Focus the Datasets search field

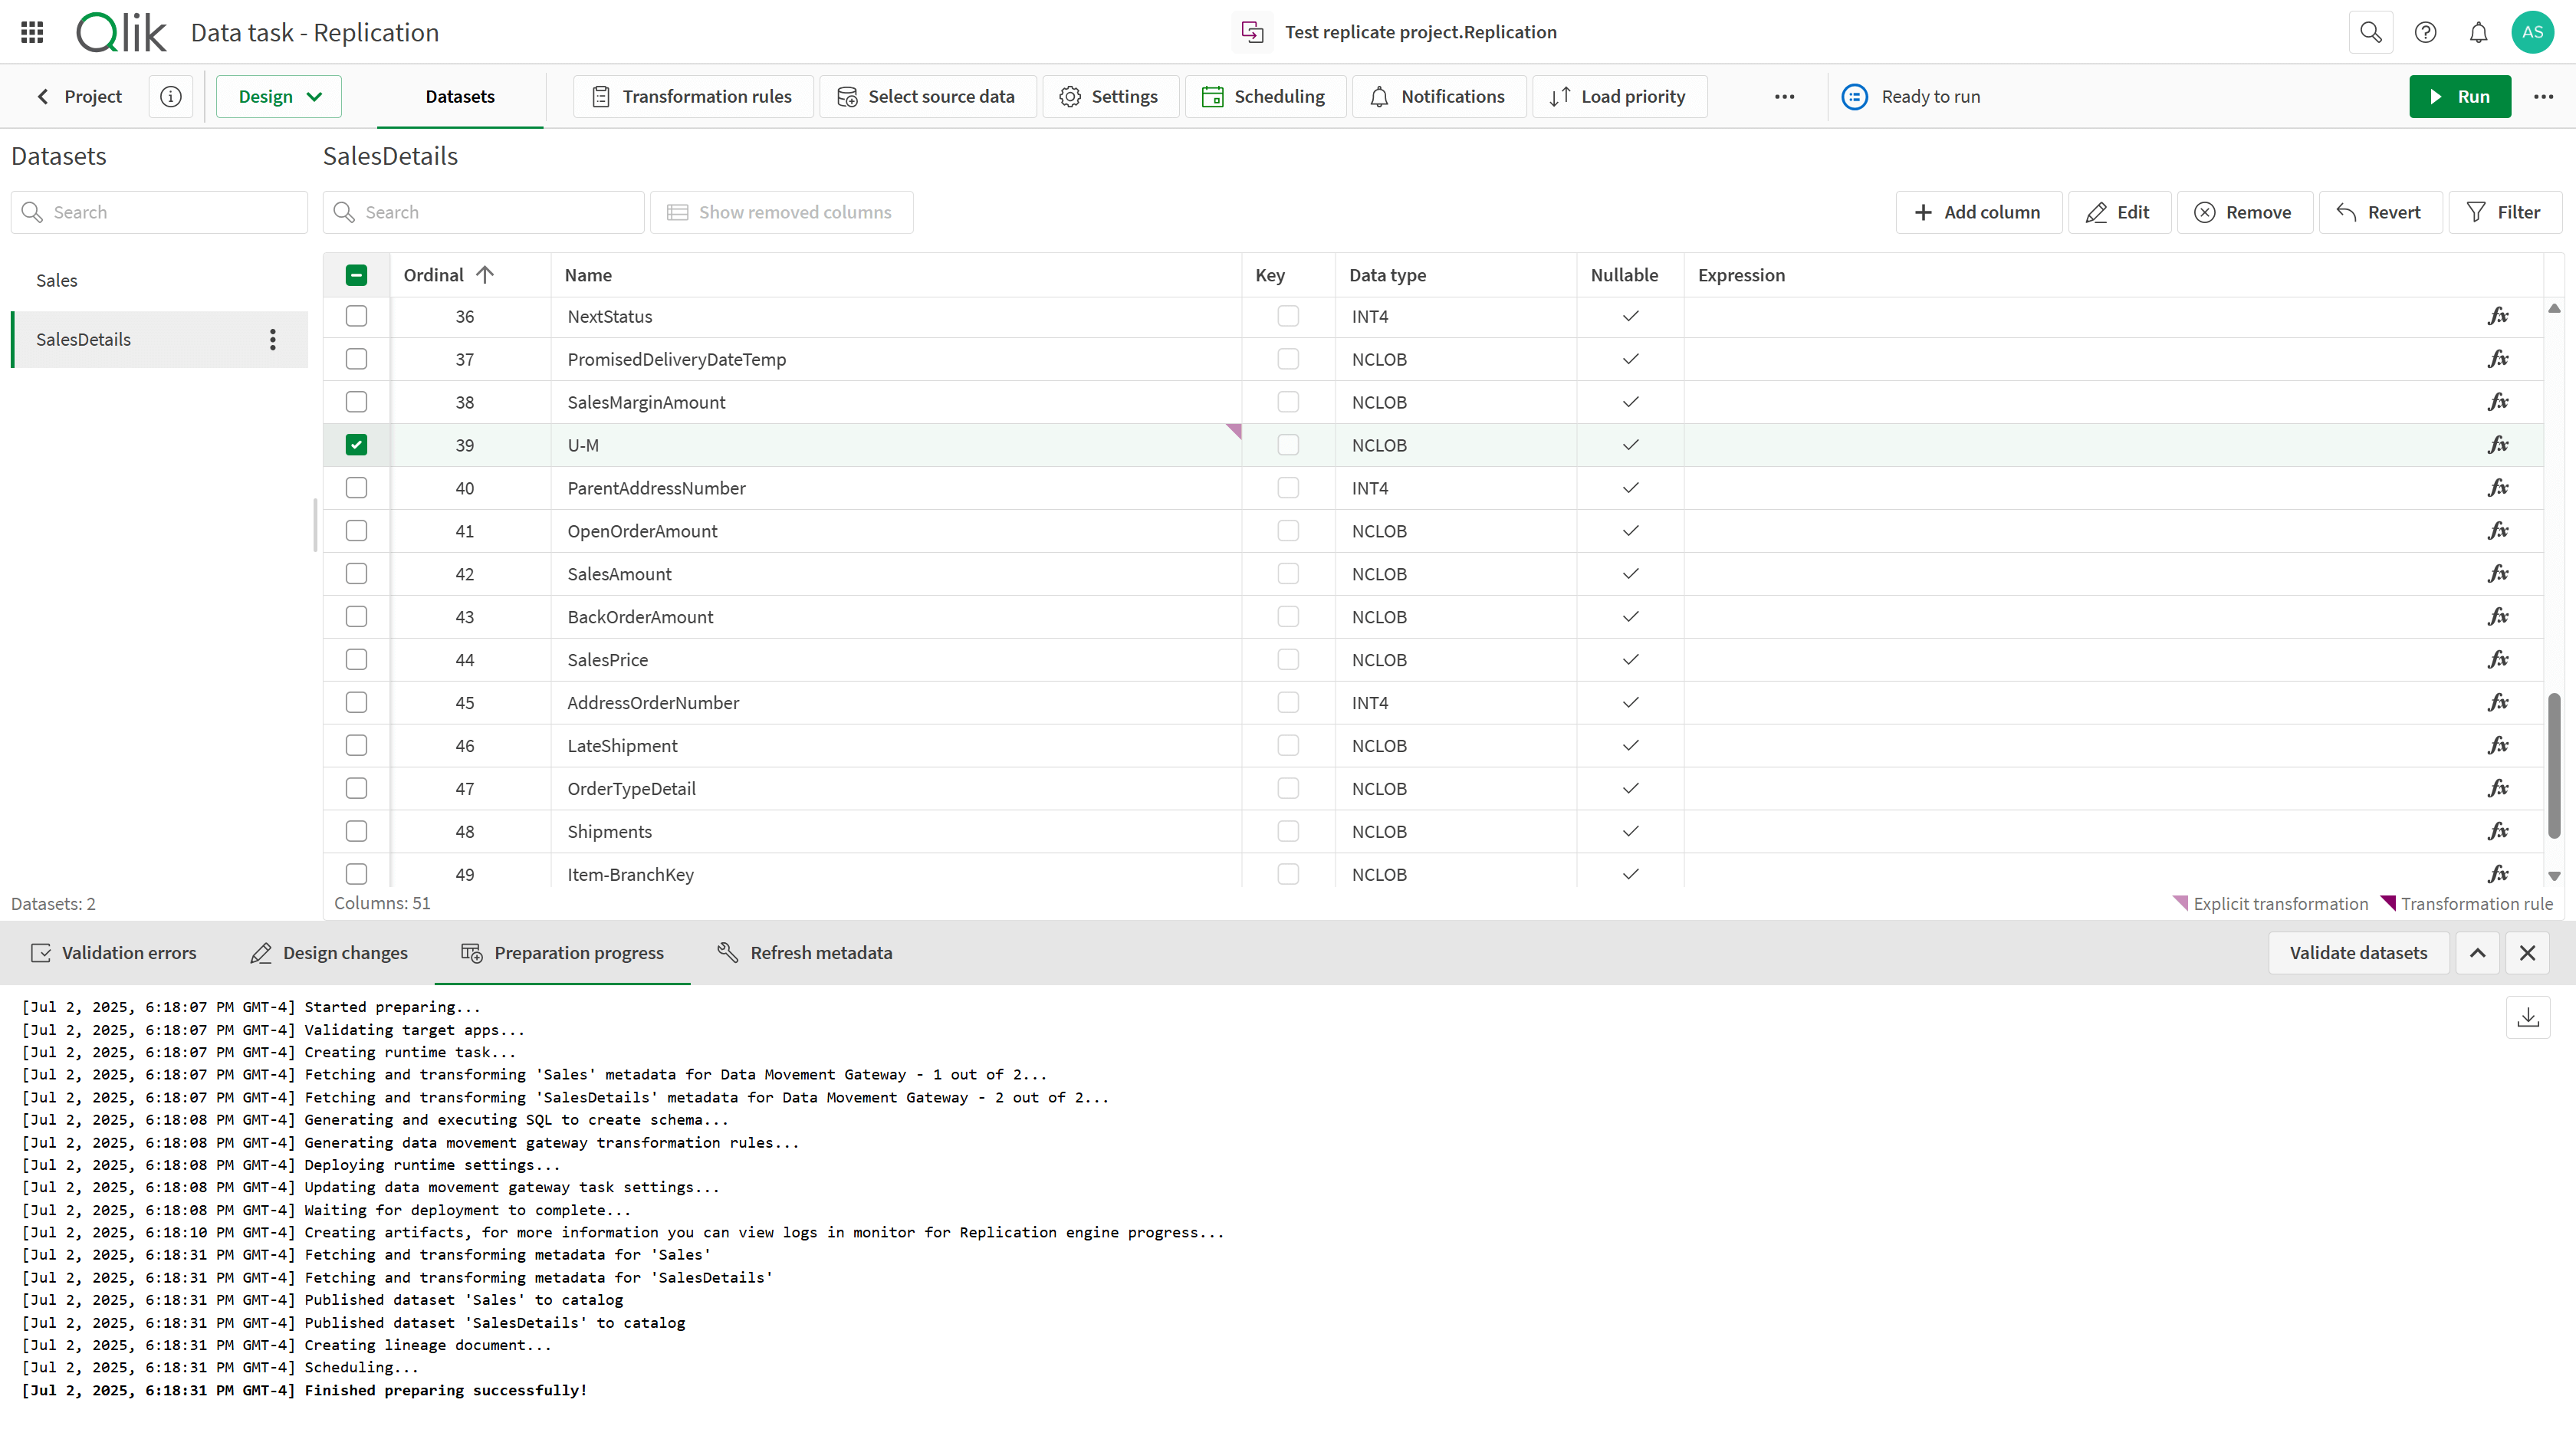point(159,212)
